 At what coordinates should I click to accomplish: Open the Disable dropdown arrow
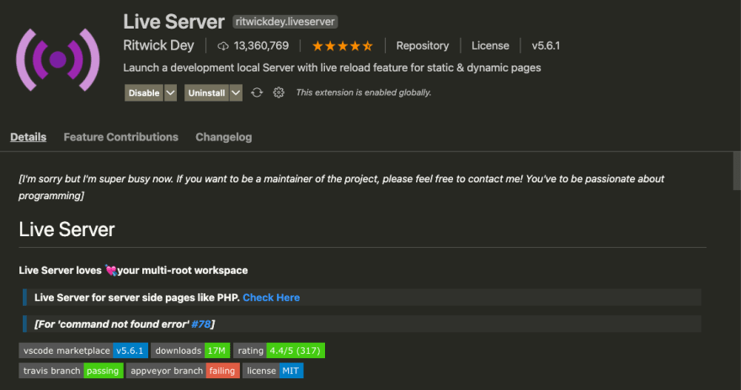171,93
